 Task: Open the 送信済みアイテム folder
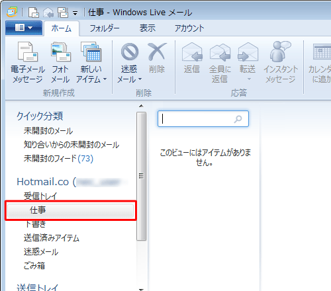(x=52, y=238)
